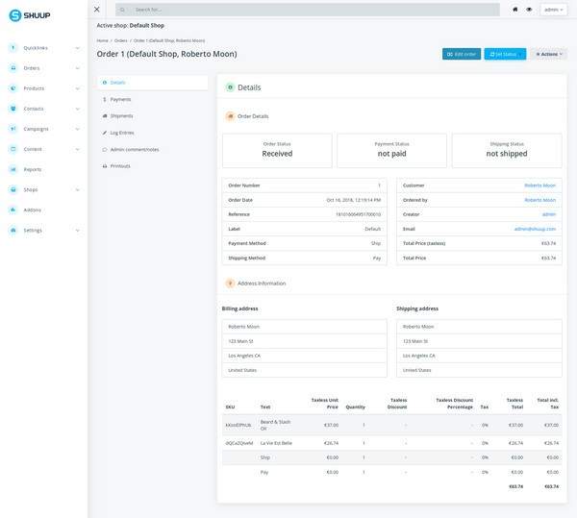Click the Reports sidebar icon
Viewport: 577px width, 518px height.
click(x=13, y=169)
